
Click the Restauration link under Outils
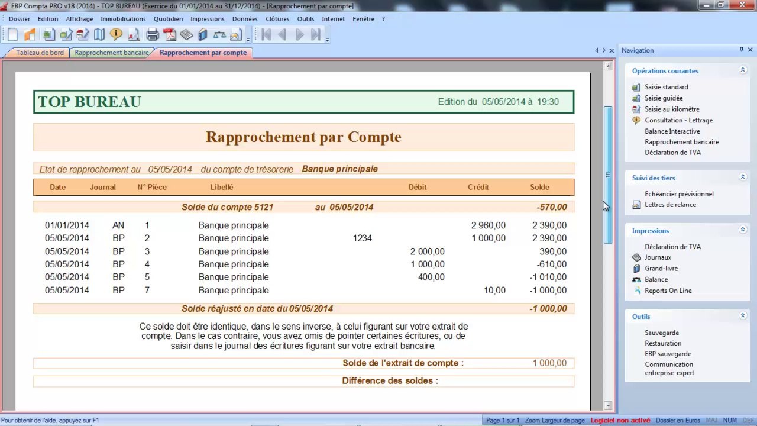point(663,343)
